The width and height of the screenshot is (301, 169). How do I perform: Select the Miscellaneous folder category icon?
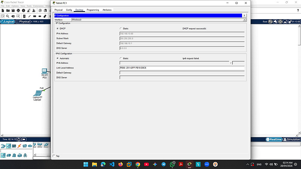[x=25, y=146]
